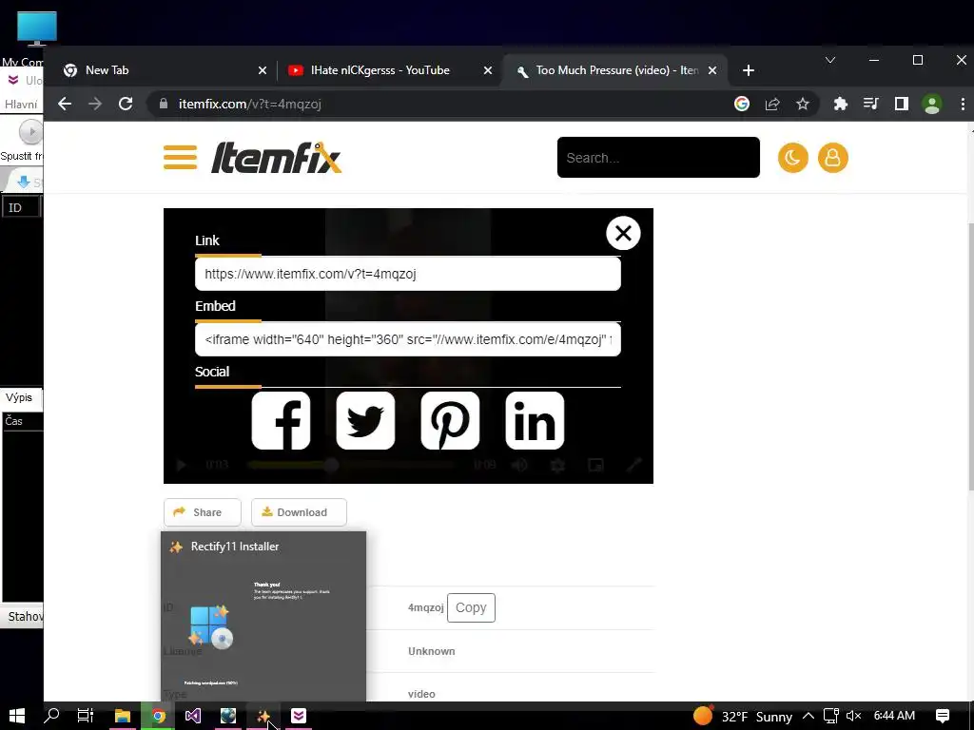
Task: Reload the Itemfix page
Action: click(126, 104)
